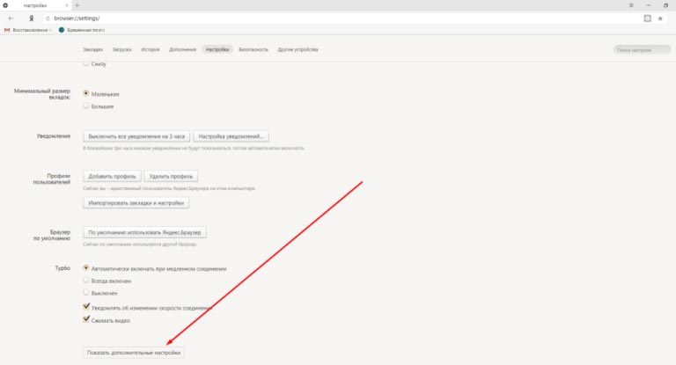Click the Минимальный размер вкладок label
This screenshot has height=365, width=676.
click(42, 94)
